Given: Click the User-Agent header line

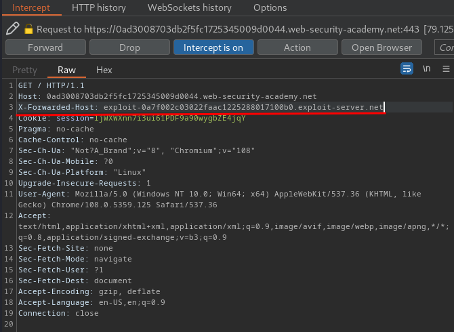Looking at the screenshot, I should coord(220,199).
